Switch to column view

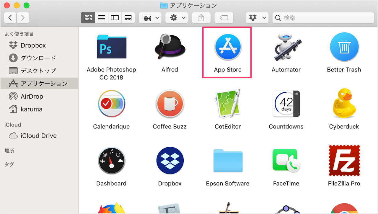coord(115,18)
